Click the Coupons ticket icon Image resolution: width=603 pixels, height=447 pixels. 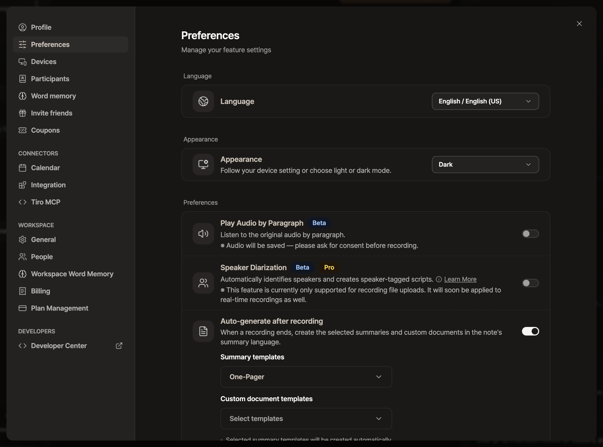[x=23, y=130]
